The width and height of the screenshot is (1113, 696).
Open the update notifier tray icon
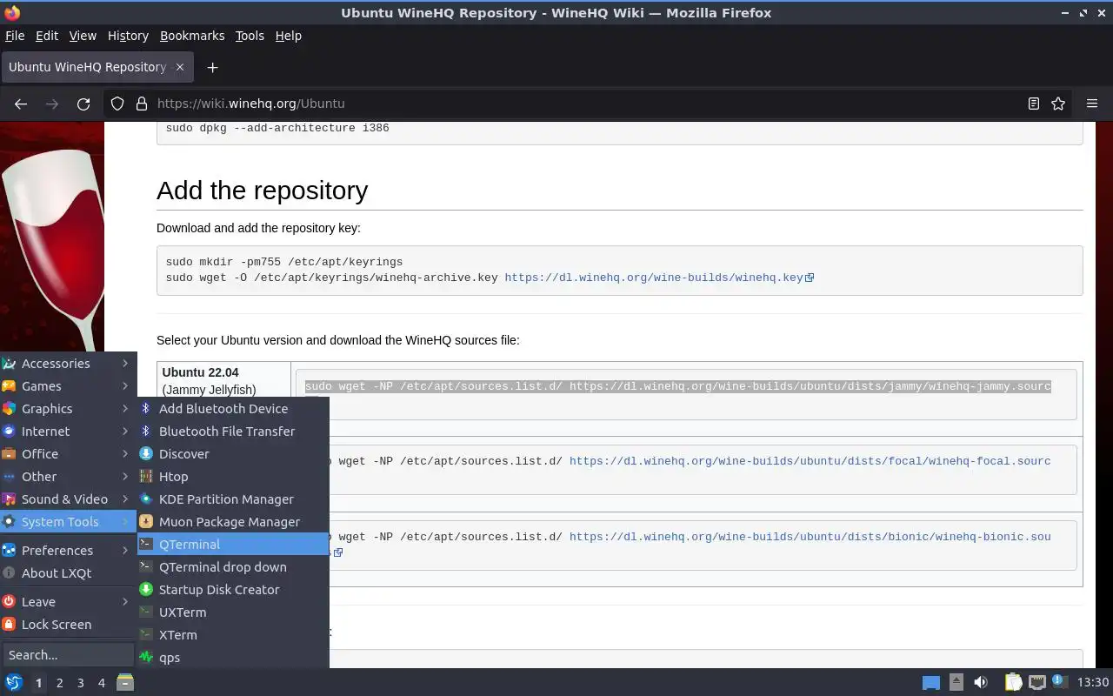click(1059, 681)
